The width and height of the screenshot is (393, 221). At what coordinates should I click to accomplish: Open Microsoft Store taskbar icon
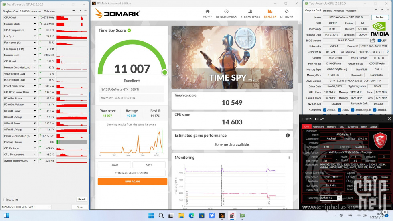point(201,215)
